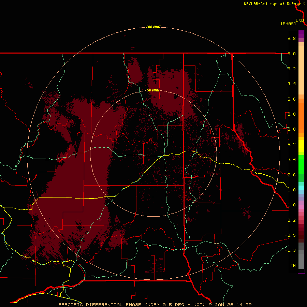Click the 7.4 legend scale value
307x307 pixels.
[292, 84]
